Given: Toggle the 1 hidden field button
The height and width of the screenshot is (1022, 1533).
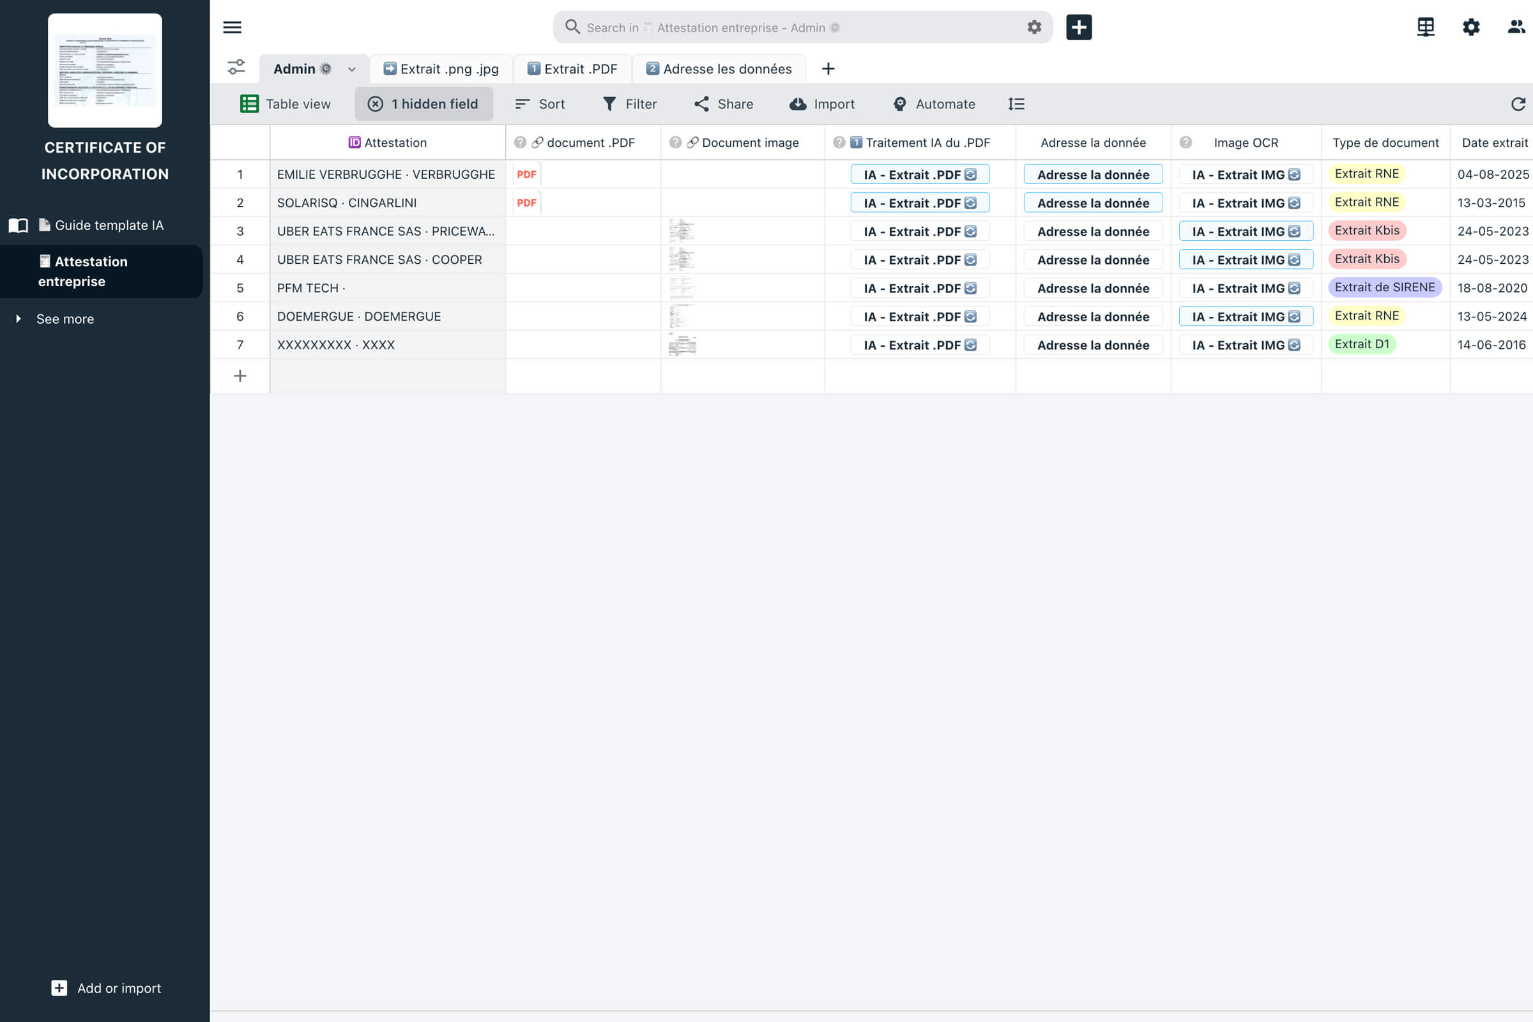Looking at the screenshot, I should 423,104.
